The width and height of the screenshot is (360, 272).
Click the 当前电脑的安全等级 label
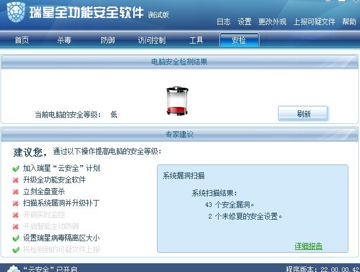pos(67,114)
